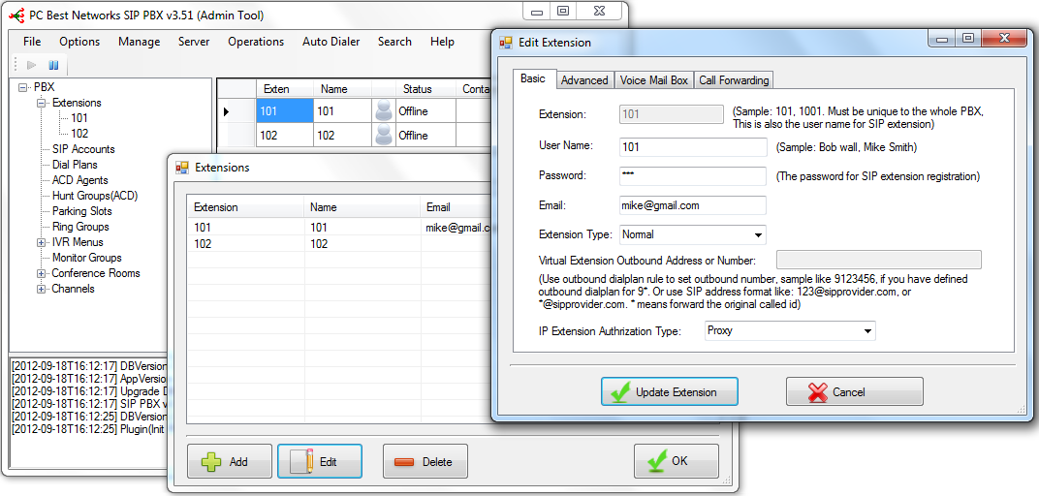This screenshot has width=1039, height=496.
Task: Switch to the Voice Mail Box tab
Action: (x=654, y=80)
